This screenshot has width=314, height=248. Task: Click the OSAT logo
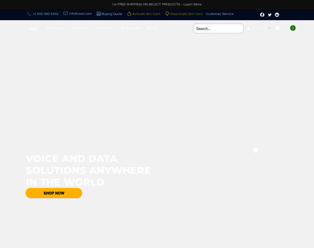pyautogui.click(x=33, y=28)
